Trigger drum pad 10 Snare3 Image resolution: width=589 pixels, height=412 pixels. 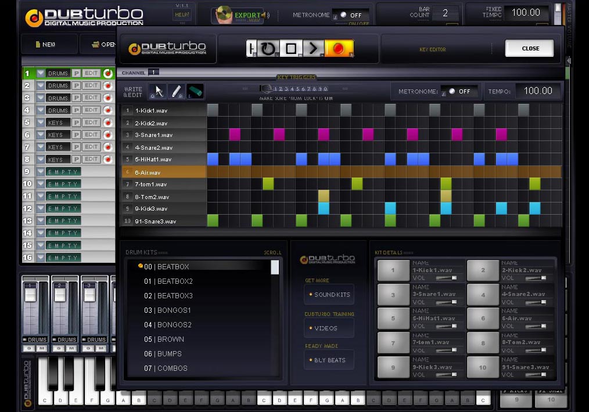pyautogui.click(x=483, y=367)
